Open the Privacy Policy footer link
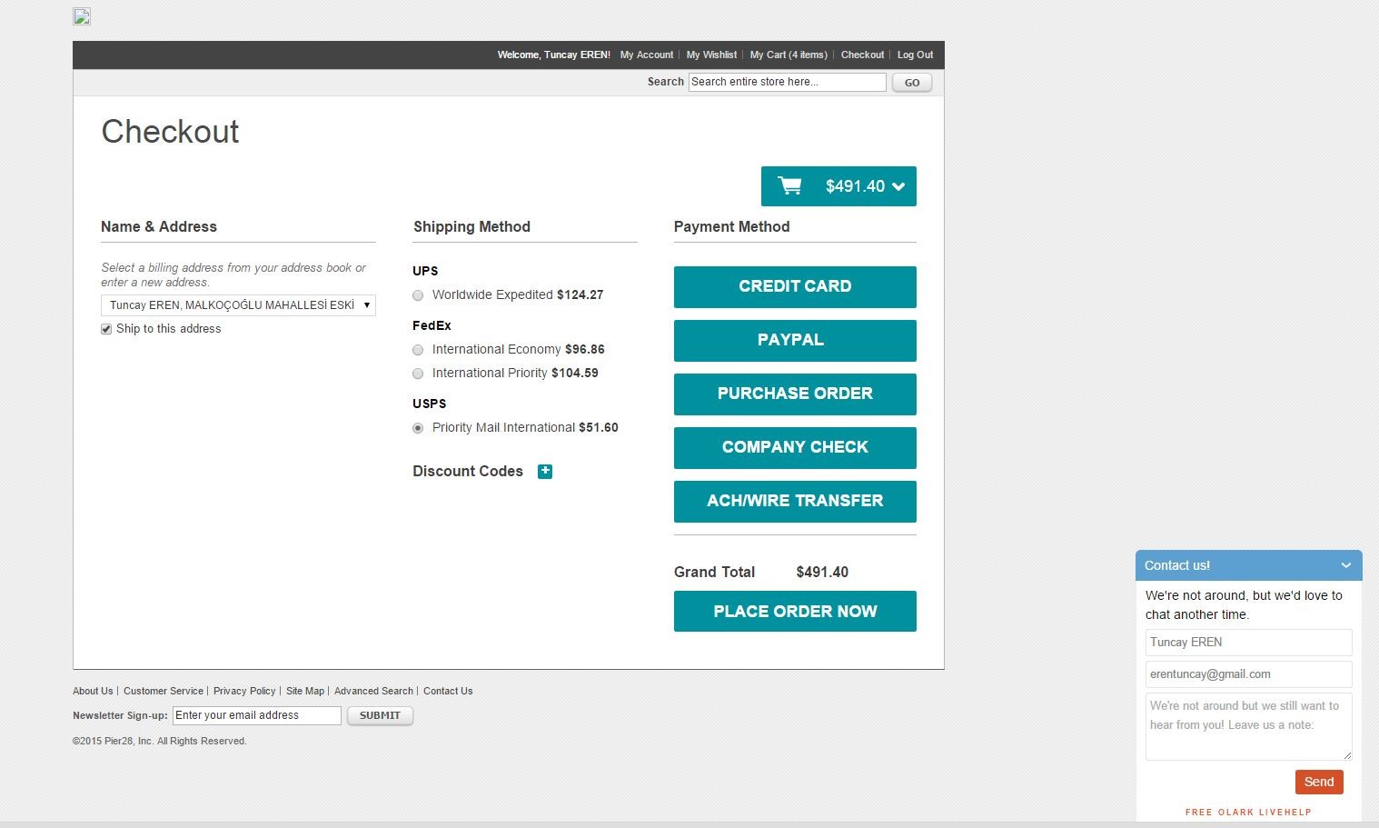The width and height of the screenshot is (1379, 828). tap(244, 691)
